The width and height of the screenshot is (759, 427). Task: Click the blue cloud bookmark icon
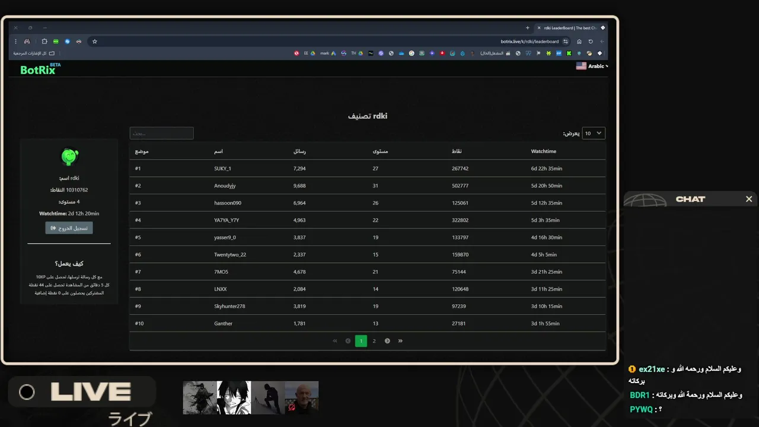tap(401, 53)
